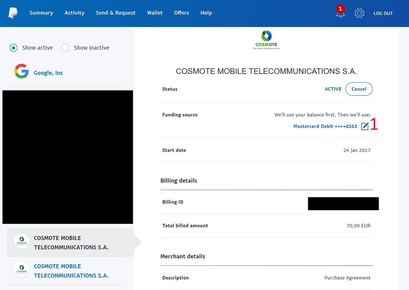Click the start date '24 Jan 2017'
Screen dimensions: 409x290
pyautogui.click(x=357, y=150)
